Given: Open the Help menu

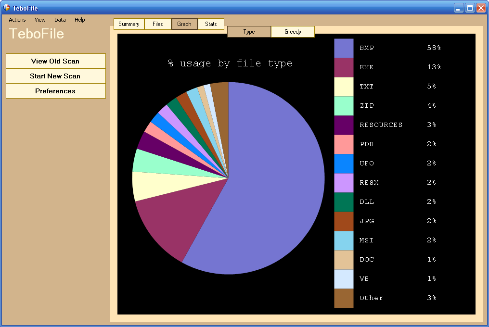Looking at the screenshot, I should click(x=79, y=20).
